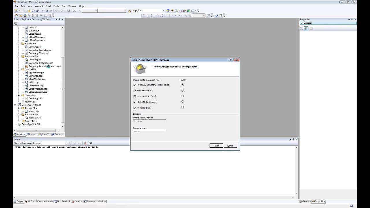The height and width of the screenshot is (208, 370).
Task: Click the Property Pages icon in Properties panel
Action: (311, 28)
